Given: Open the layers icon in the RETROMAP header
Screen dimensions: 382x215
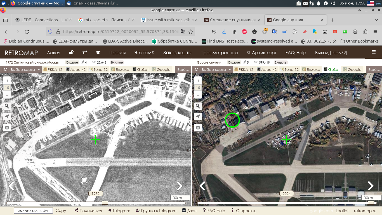Looking at the screenshot, I should 98,52.
